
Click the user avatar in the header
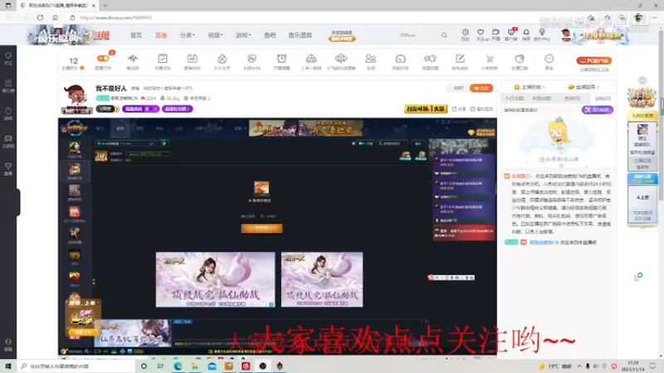(x=566, y=35)
